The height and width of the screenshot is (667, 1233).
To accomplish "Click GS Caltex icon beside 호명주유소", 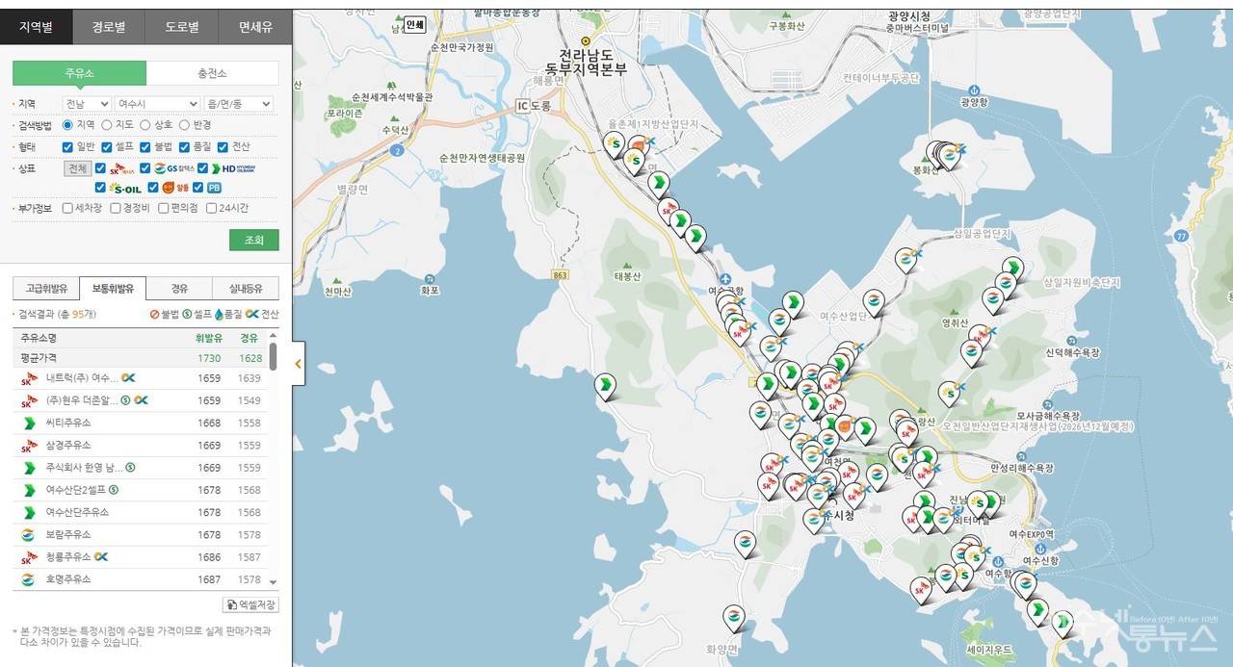I will 29,579.
